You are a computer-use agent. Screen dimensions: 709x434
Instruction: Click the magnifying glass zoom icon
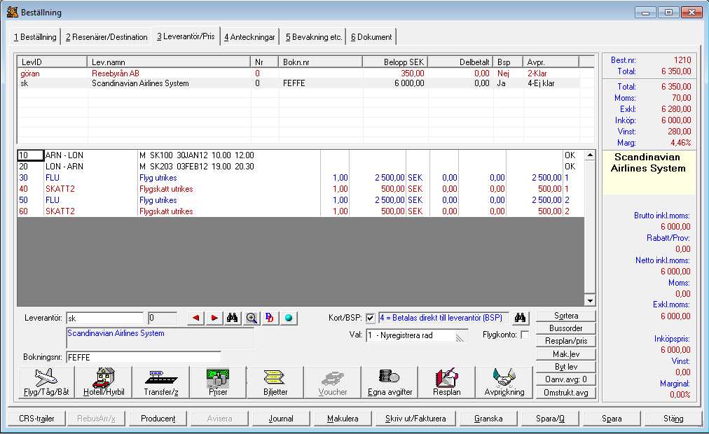click(x=252, y=318)
